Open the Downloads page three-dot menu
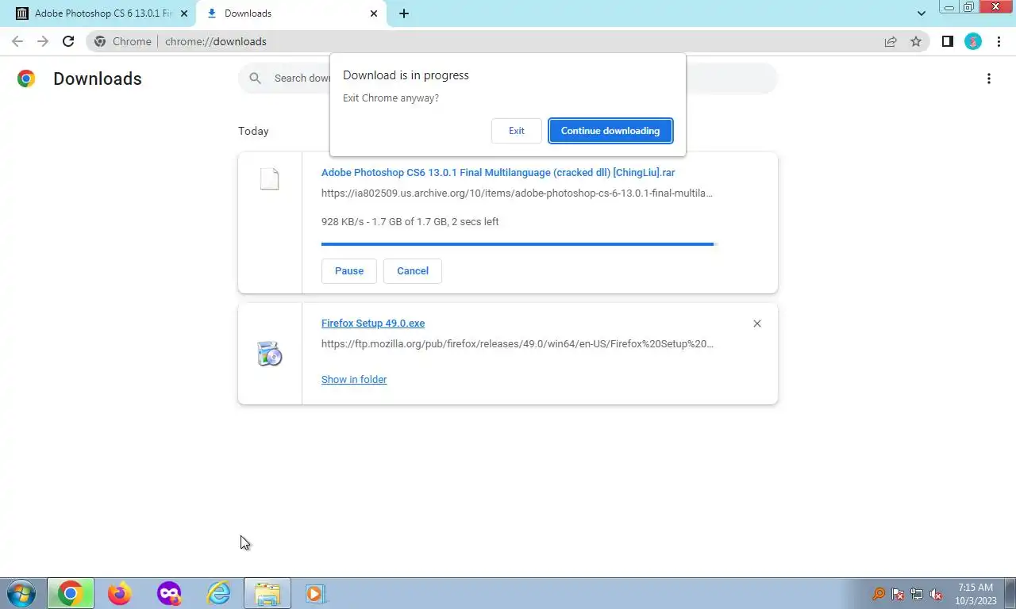Viewport: 1016px width, 609px height. [x=989, y=79]
